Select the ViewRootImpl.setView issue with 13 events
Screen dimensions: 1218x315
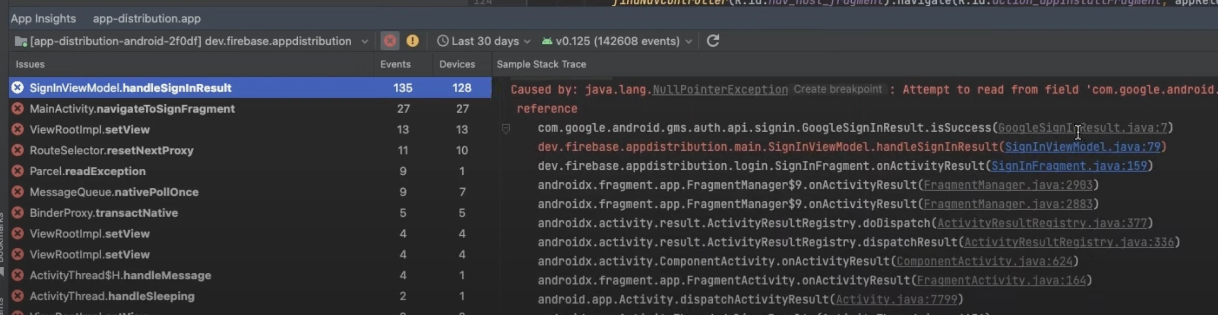[x=250, y=130]
